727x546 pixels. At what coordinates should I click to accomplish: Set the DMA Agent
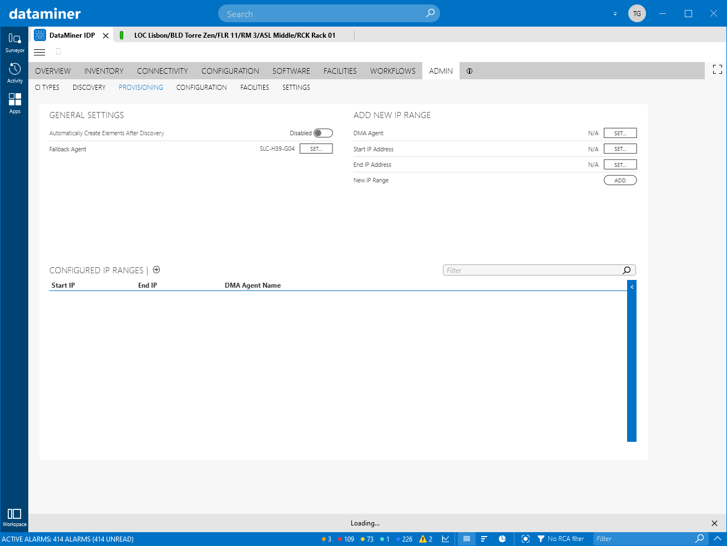[620, 133]
